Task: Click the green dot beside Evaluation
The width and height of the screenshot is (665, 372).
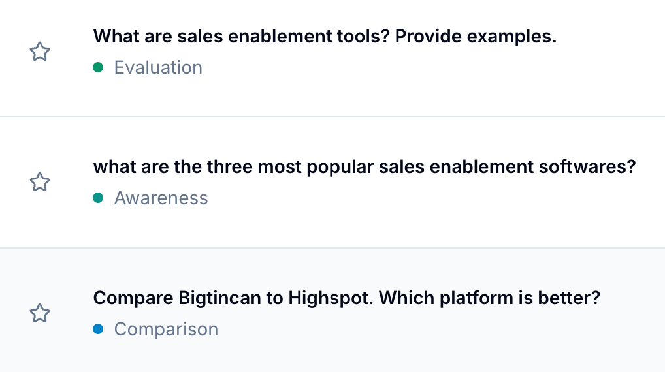Action: (99, 67)
